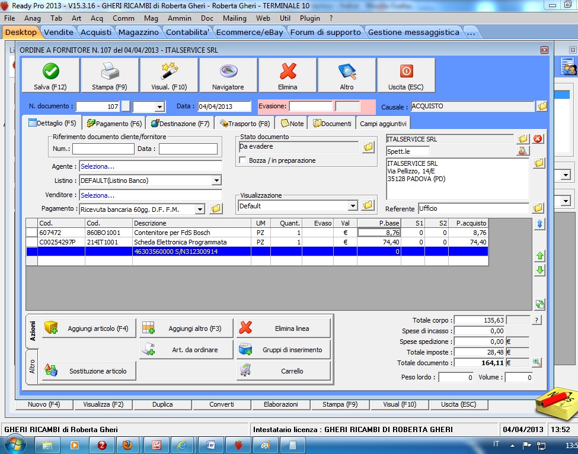The width and height of the screenshot is (578, 454).
Task: Click the Data document date field
Action: point(223,107)
